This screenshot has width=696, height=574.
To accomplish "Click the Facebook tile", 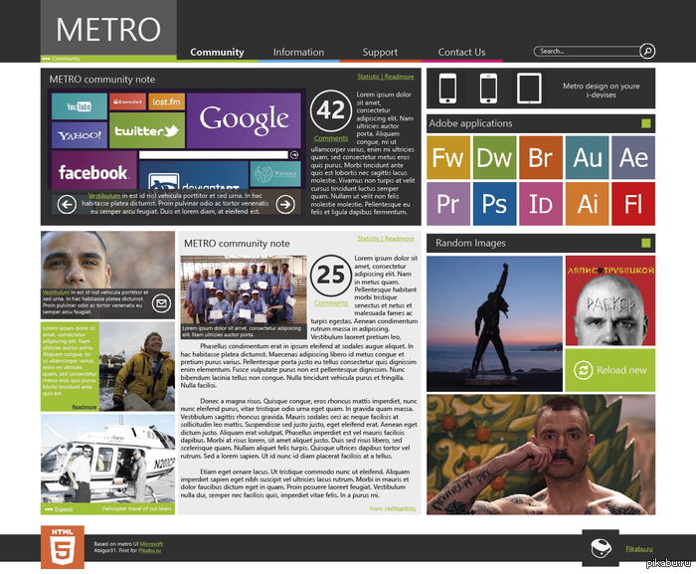I will (92, 172).
